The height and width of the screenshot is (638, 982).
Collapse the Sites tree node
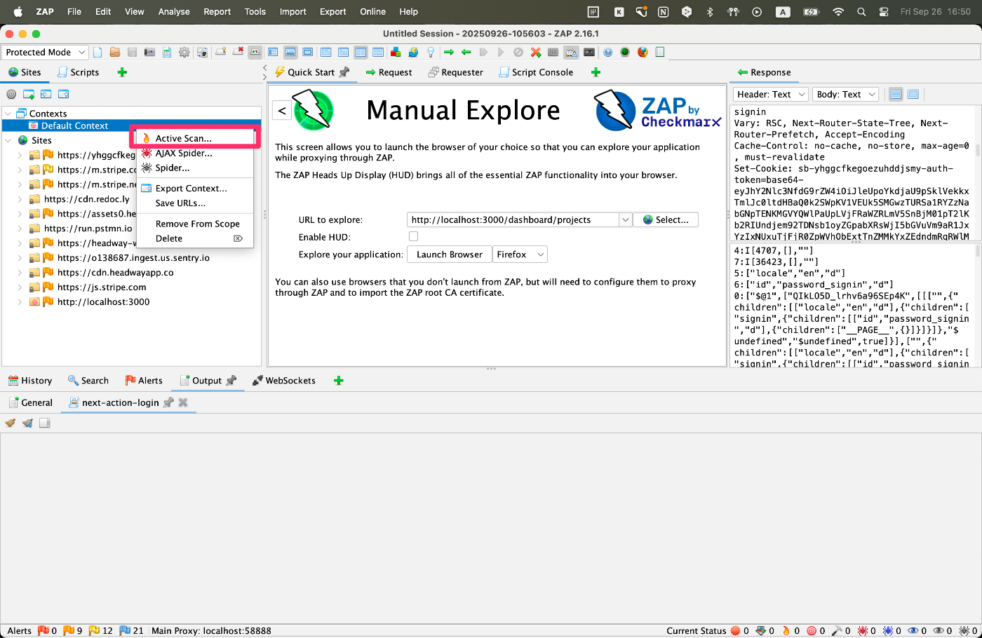pos(8,140)
